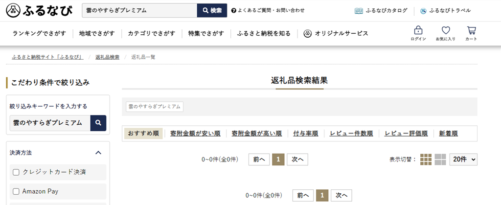Open お気に入り heart icon
The height and width of the screenshot is (205, 501).
coord(446,30)
